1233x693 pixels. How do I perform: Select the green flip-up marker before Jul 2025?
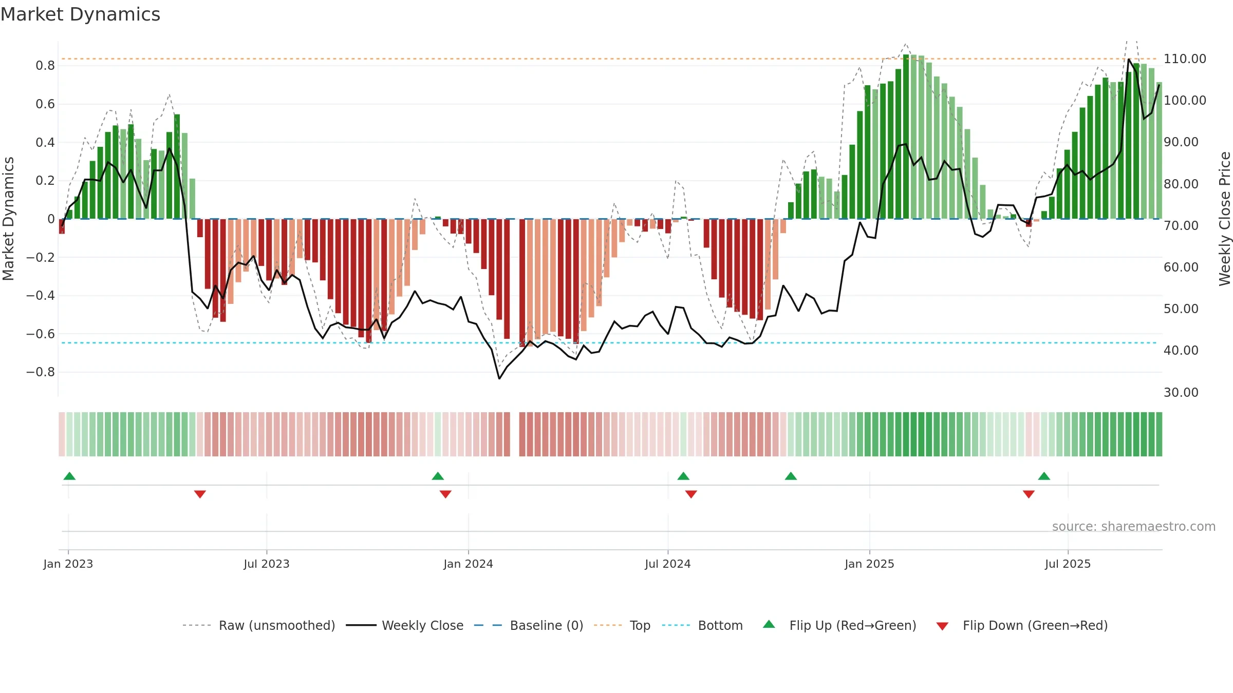(x=1044, y=476)
